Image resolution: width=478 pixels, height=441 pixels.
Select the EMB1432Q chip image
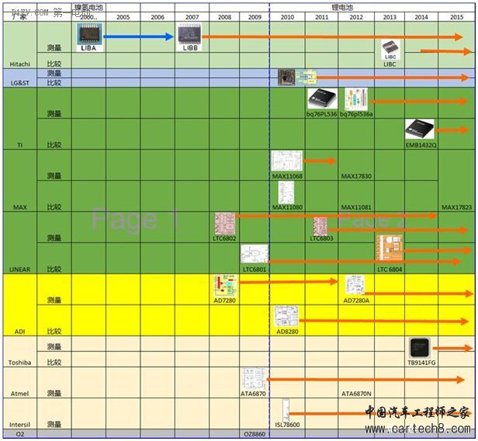point(421,129)
